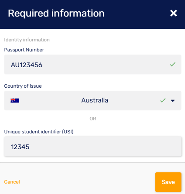
Task: Open the country selector showing Australia
Action: tap(93, 101)
